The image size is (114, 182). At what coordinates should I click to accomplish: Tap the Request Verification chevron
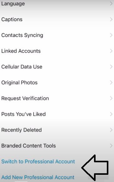coord(111,98)
